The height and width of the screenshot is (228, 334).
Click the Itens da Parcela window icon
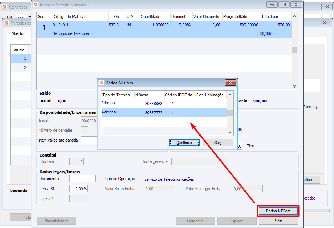(x=36, y=5)
